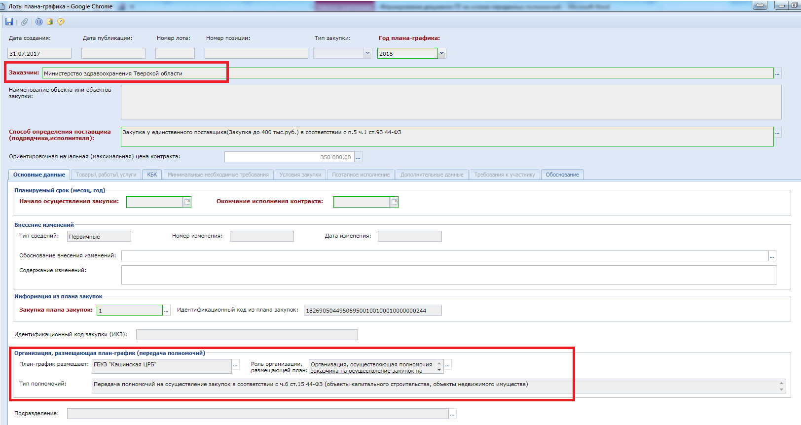Click the blue floppy disk Save icon
801x425 pixels.
pos(9,22)
